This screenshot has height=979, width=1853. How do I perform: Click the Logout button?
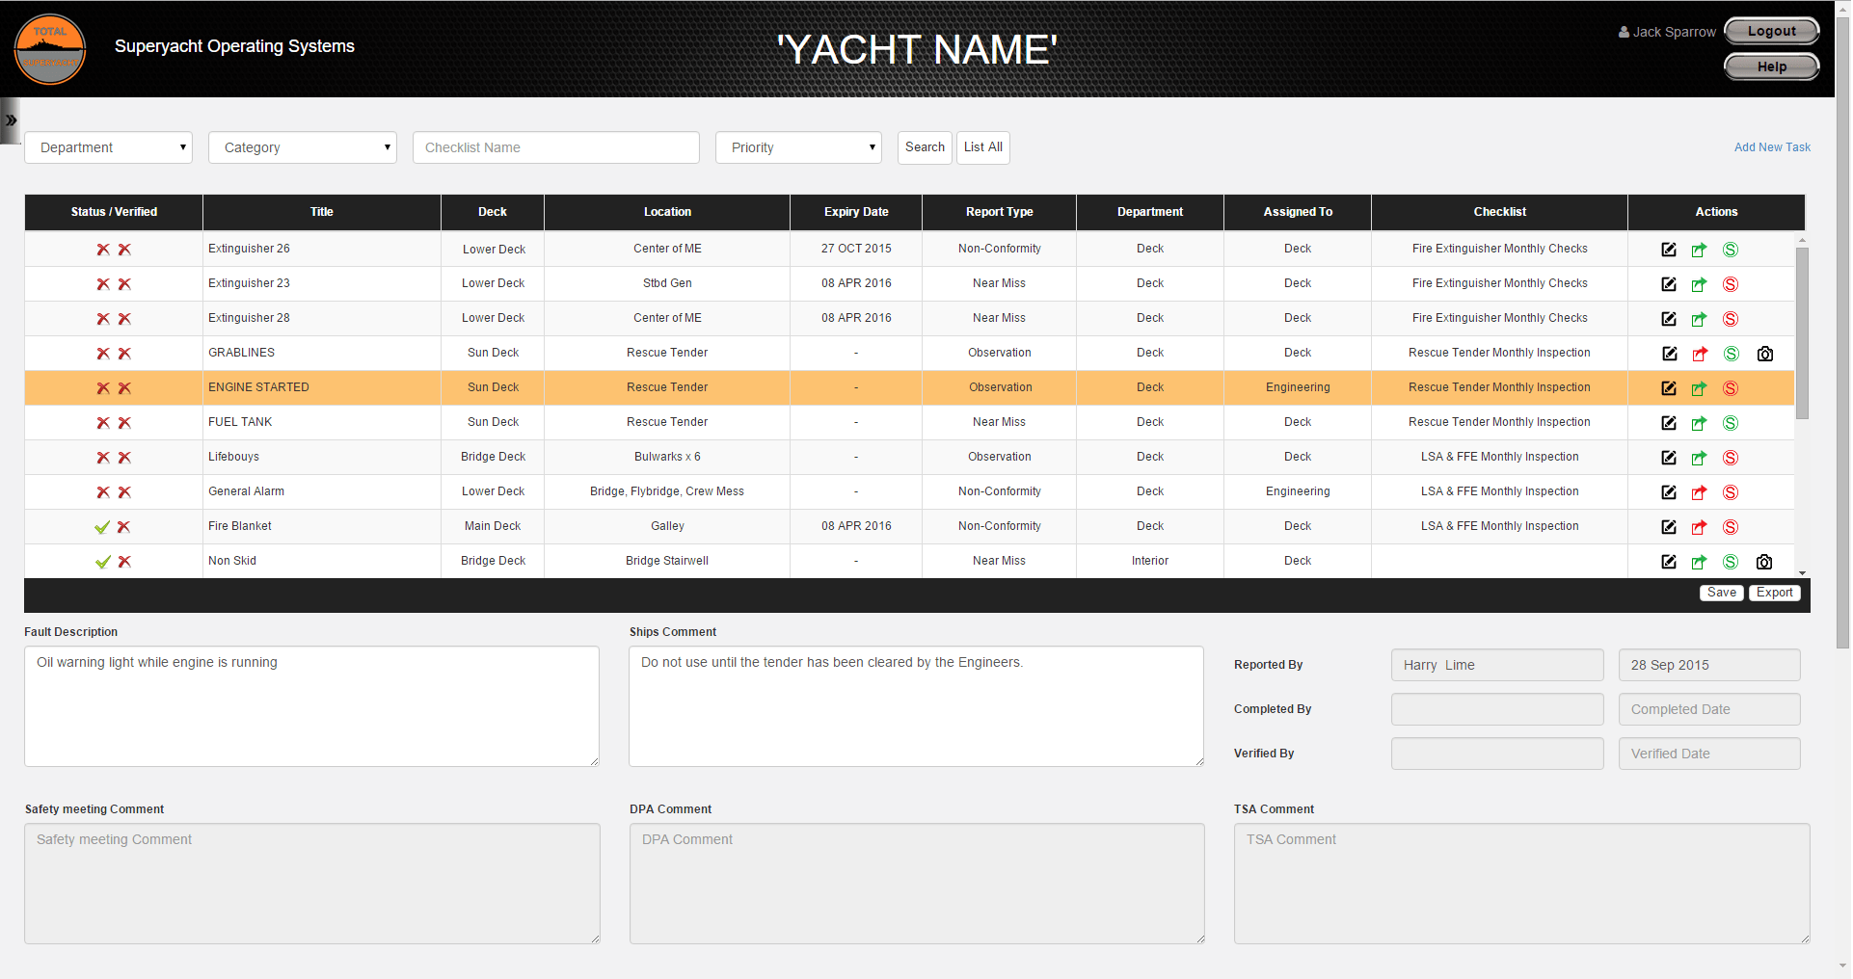point(1772,31)
